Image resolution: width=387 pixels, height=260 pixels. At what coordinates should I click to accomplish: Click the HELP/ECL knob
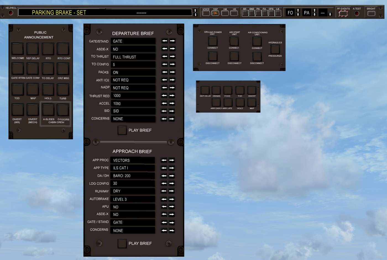11,12
